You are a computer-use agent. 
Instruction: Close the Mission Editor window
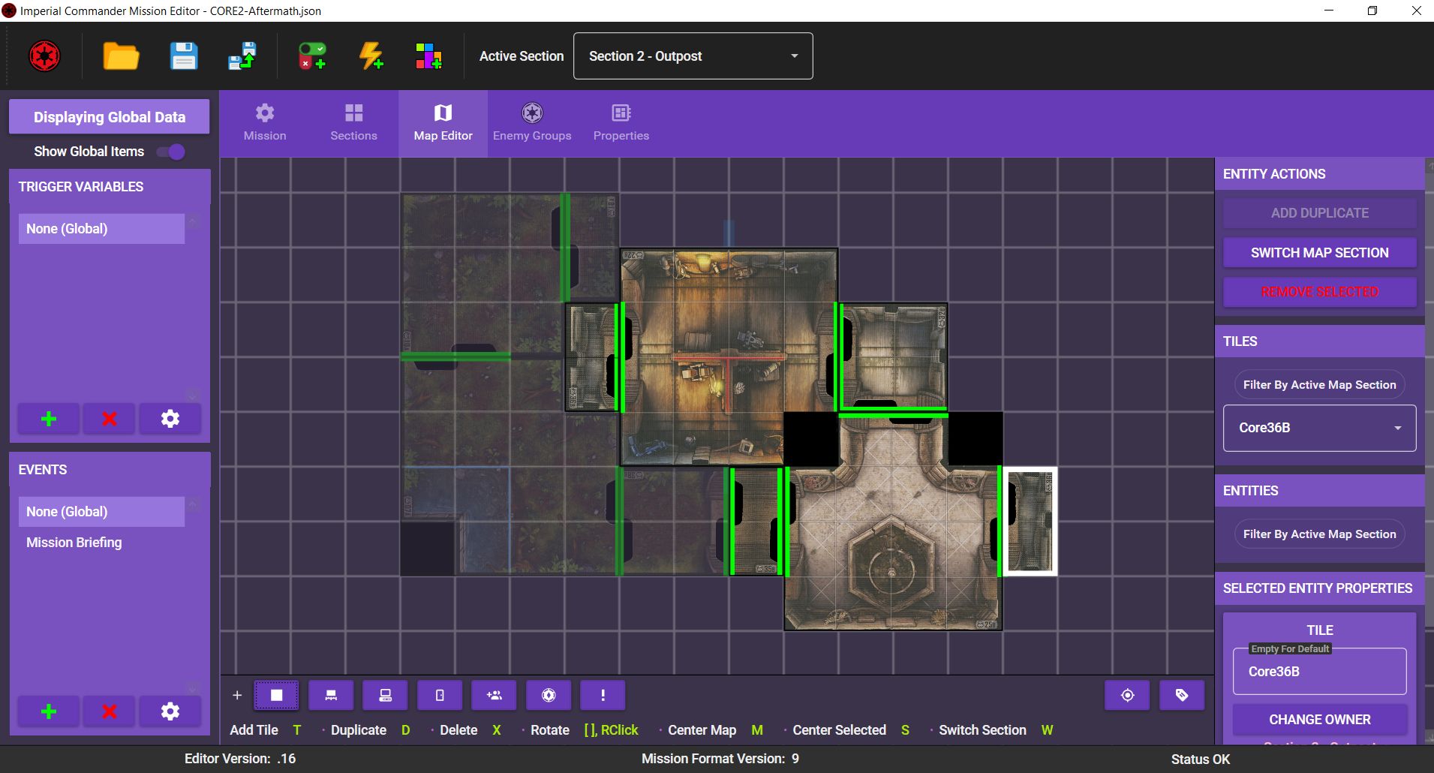tap(1416, 11)
